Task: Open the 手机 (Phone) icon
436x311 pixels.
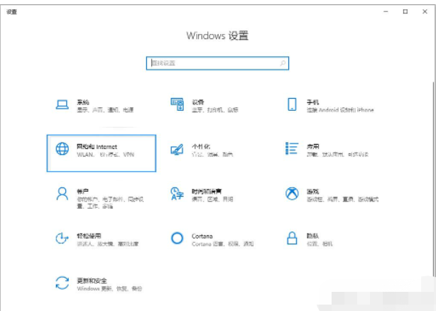Action: [x=292, y=104]
